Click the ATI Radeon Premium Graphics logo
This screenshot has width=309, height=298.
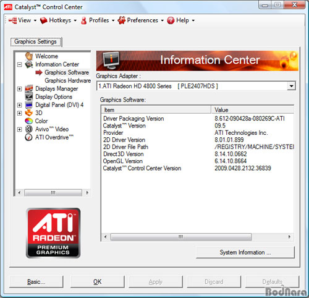click(53, 233)
